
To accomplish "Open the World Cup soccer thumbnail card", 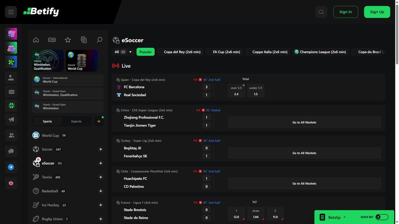I will pyautogui.click(x=82, y=61).
